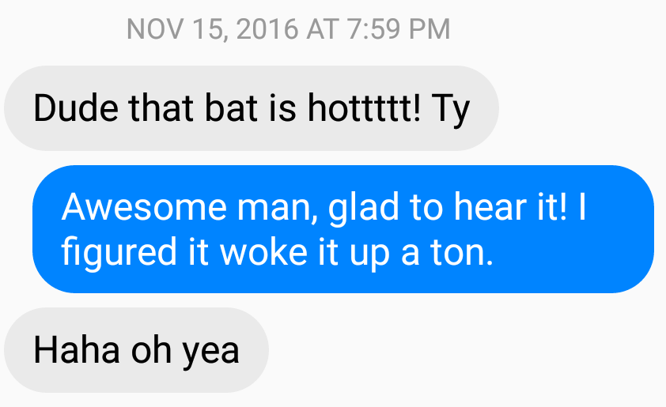The height and width of the screenshot is (407, 666).
Task: Tap '7:59 PM' in the timestamp
Action: [x=398, y=29]
